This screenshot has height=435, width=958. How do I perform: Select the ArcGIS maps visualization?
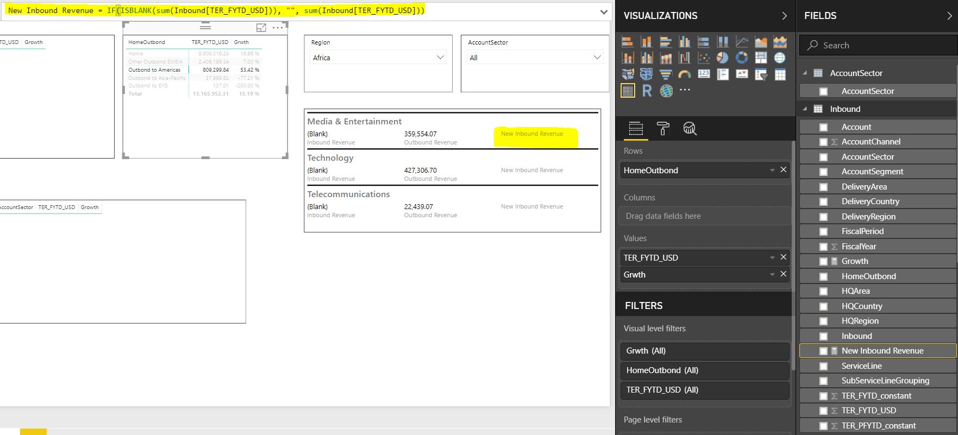[x=666, y=91]
